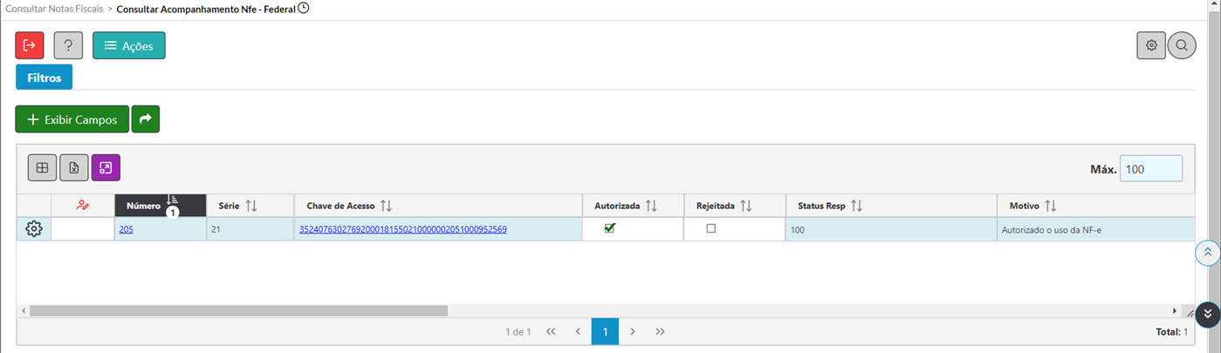The height and width of the screenshot is (353, 1221).
Task: Open row gear menu for note 205
Action: (x=34, y=229)
